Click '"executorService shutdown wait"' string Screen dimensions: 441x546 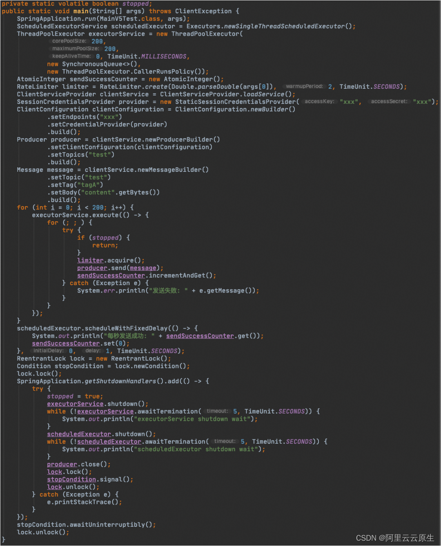coord(192,419)
